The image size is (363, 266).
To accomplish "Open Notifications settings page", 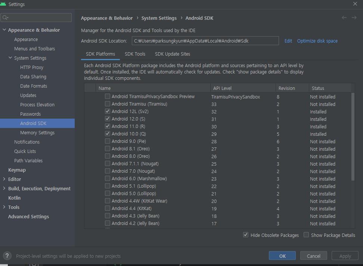I will [x=27, y=142].
